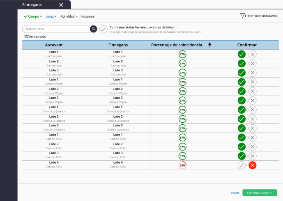Image resolution: width=283 pixels, height=201 pixels.
Task: Click the Ver campos list icon
Action: (x=26, y=37)
